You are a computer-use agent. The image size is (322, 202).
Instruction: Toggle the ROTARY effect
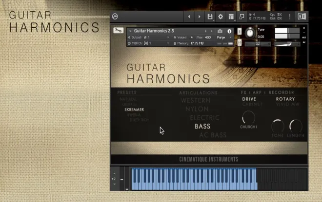(285, 99)
